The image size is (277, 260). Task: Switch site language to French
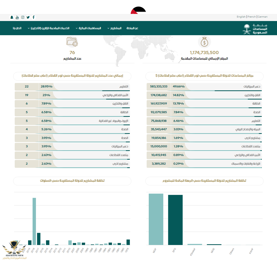252,17
